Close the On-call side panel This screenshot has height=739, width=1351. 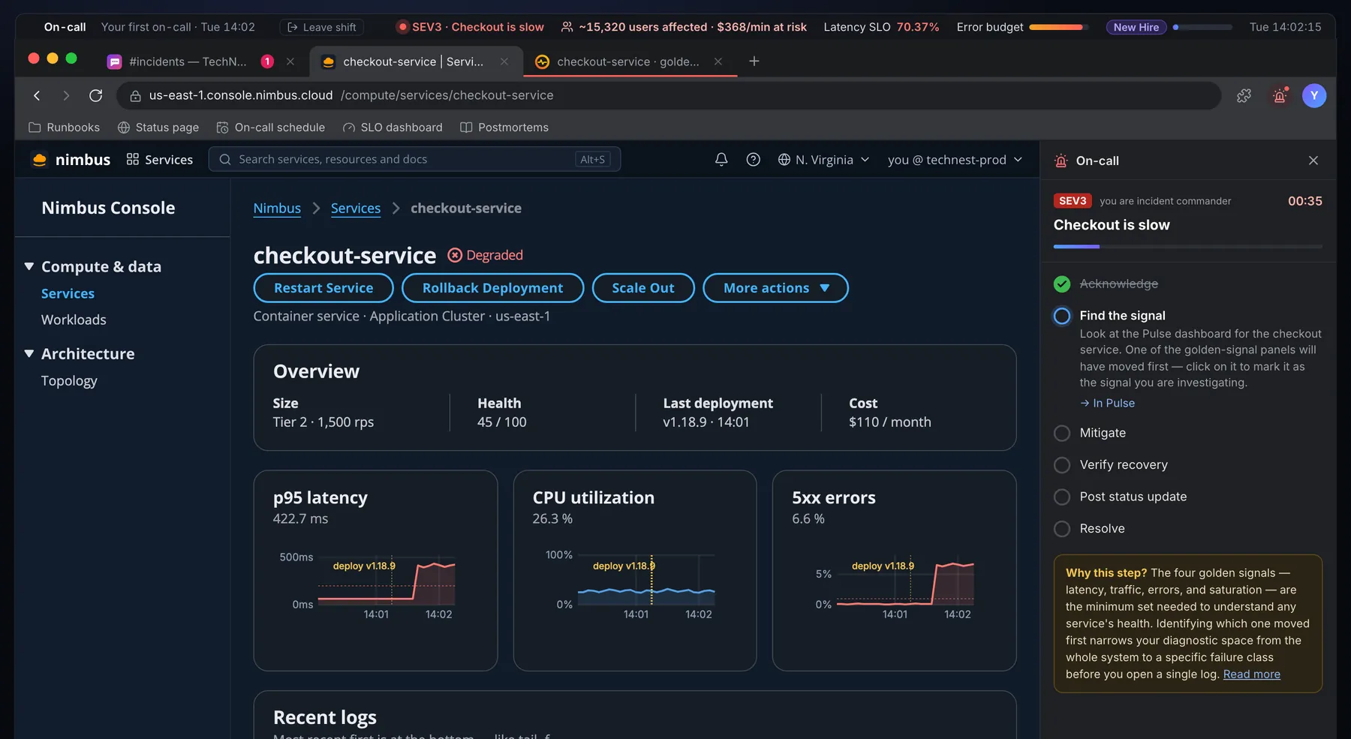(1313, 161)
